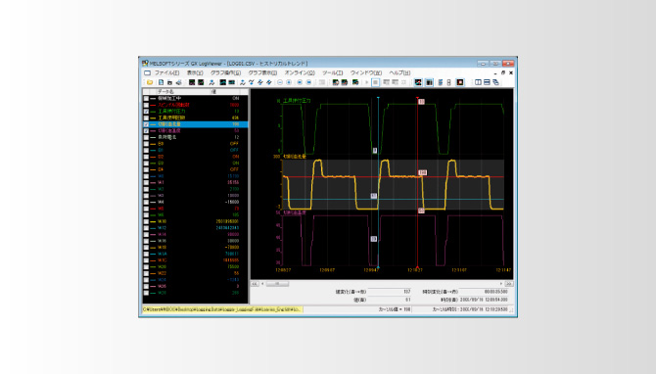Viewport: 656px width, 374px height.
Task: Uncheck the green 工具押付圧力 series checkbox
Action: tap(146, 112)
